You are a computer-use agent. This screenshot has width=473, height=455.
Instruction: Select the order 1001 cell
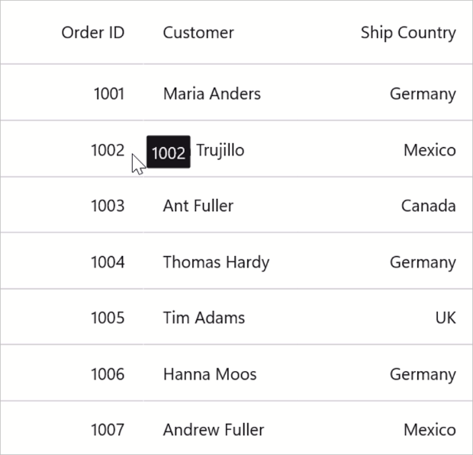[x=108, y=94]
